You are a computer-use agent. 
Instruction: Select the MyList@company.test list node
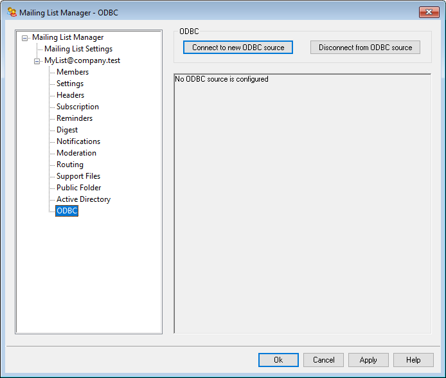click(82, 60)
